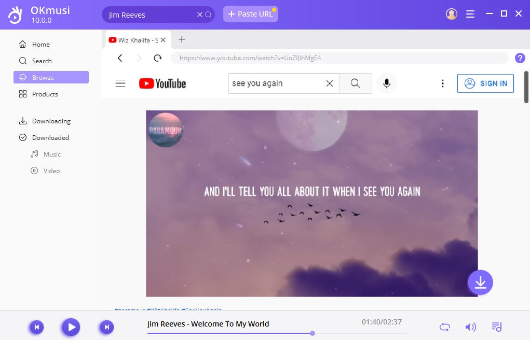Clear the Jim Reeves search text
This screenshot has width=530, height=340.
click(x=199, y=15)
